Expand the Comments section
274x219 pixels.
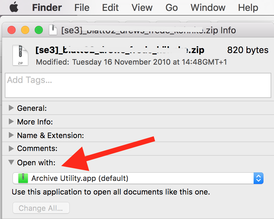click(x=11, y=149)
